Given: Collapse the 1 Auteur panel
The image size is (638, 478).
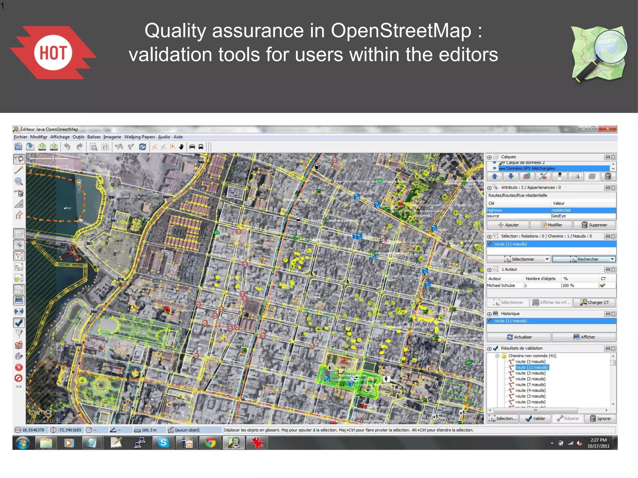Looking at the screenshot, I should (490, 270).
